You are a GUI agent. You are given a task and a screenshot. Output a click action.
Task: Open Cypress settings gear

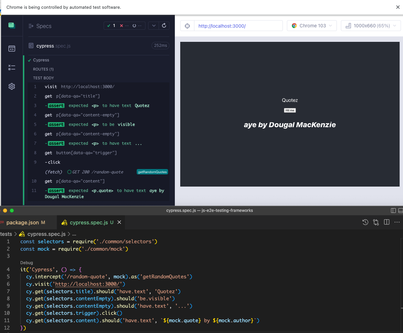pos(12,86)
